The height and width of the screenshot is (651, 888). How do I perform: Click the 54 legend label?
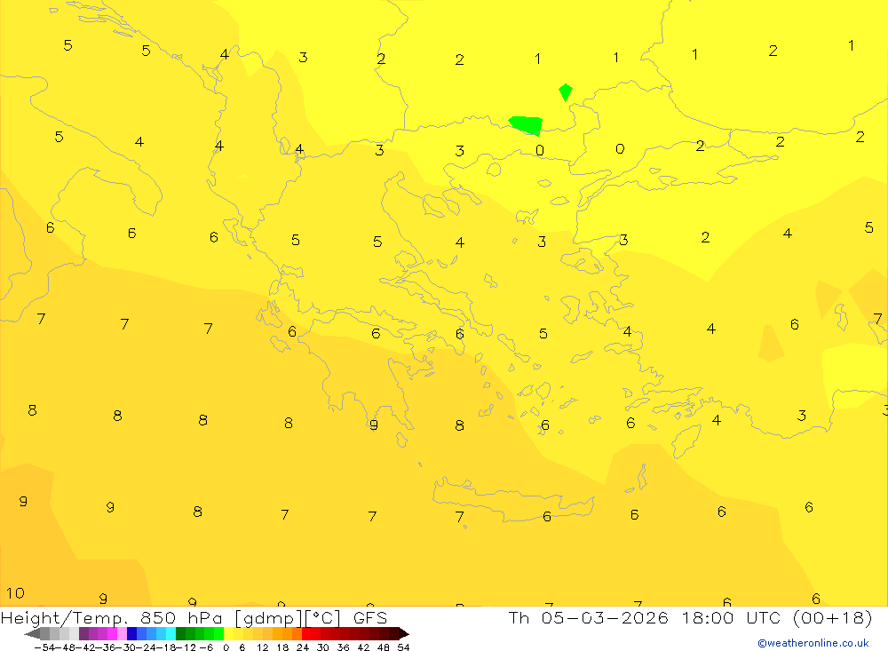coord(404,647)
